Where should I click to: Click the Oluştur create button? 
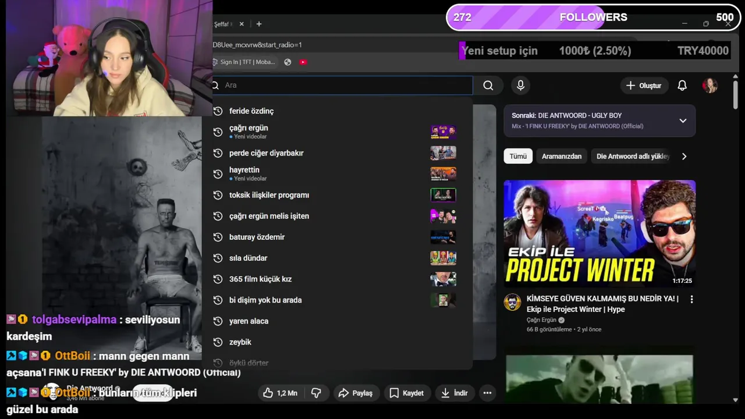[x=644, y=86]
